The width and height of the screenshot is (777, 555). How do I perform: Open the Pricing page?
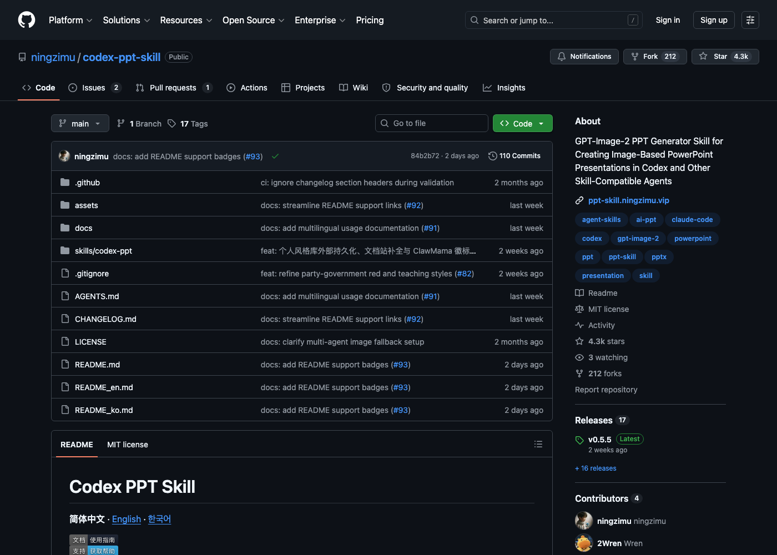[x=370, y=20]
